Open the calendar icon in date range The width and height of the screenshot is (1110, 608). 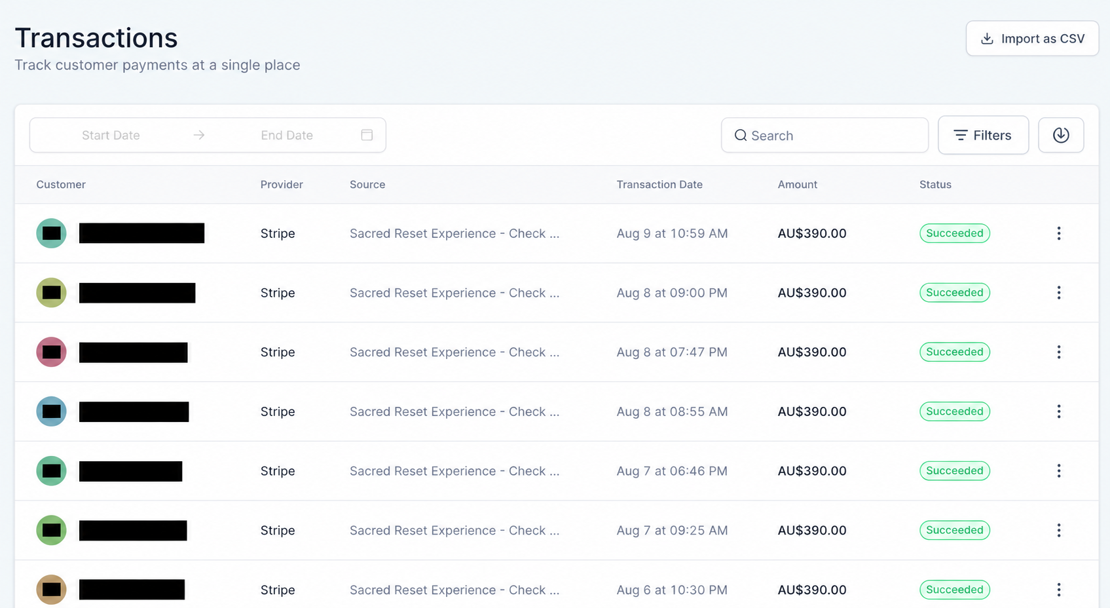(367, 135)
